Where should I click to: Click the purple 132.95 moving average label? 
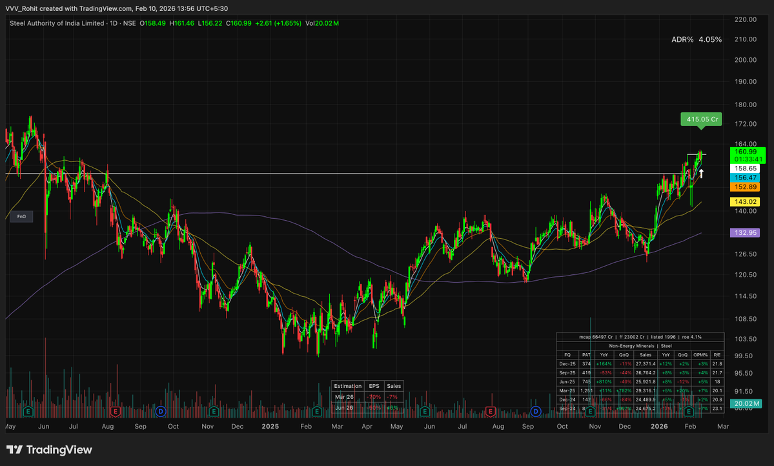coord(746,232)
